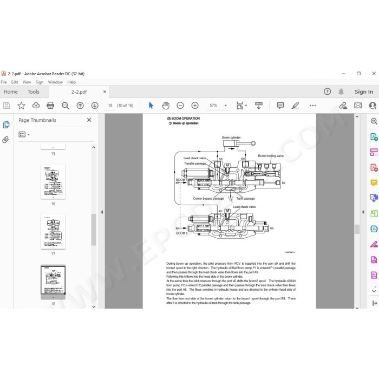Screen dimensions: 379x379
Task: Expand more tools chevron in right pane
Action: tap(374, 291)
